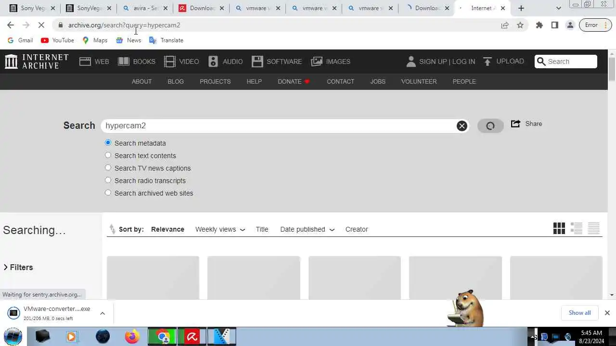Toggle Chrome side panel icon
The width and height of the screenshot is (616, 346).
click(x=555, y=25)
